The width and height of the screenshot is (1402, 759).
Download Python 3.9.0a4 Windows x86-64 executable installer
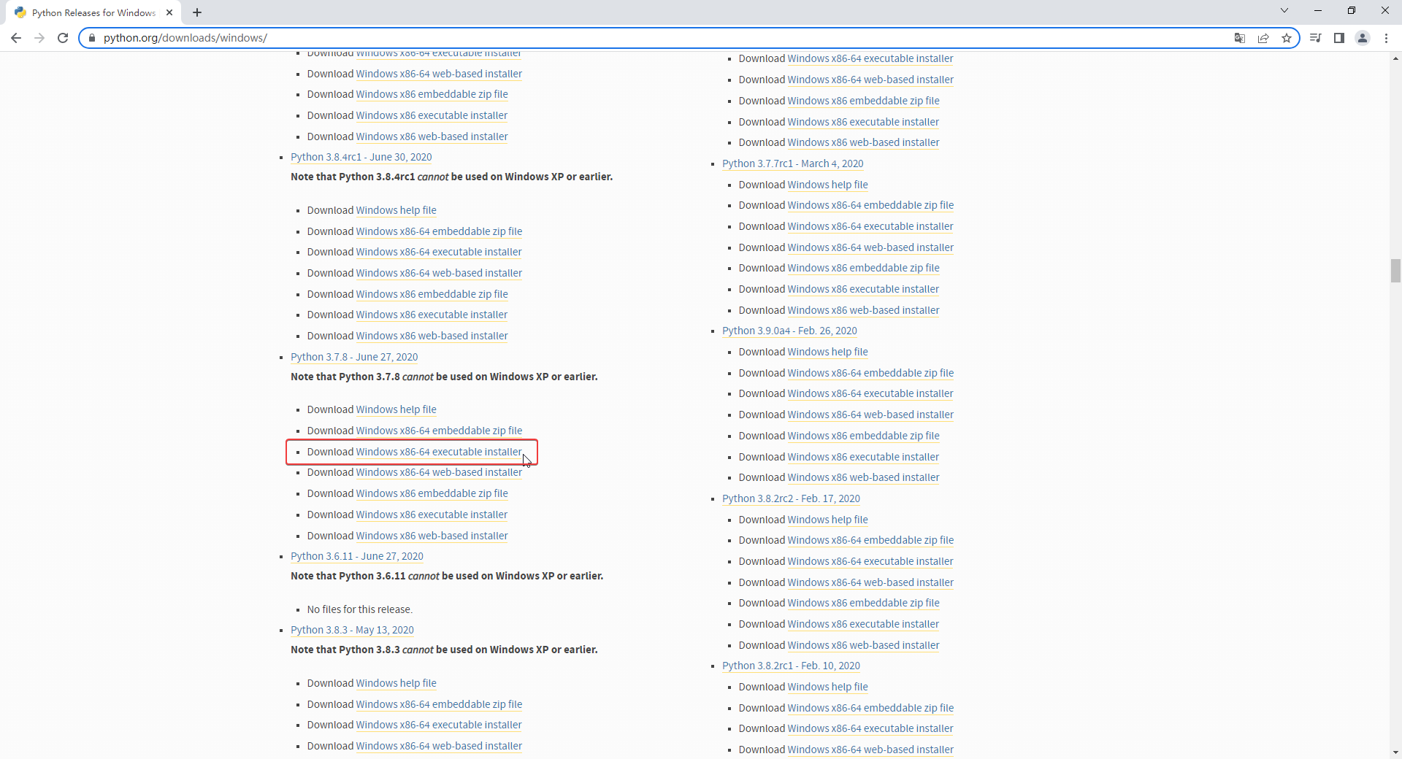click(x=870, y=393)
